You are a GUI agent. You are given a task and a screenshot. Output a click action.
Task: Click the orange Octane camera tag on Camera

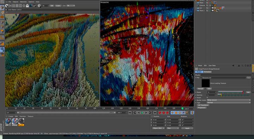[215, 5]
